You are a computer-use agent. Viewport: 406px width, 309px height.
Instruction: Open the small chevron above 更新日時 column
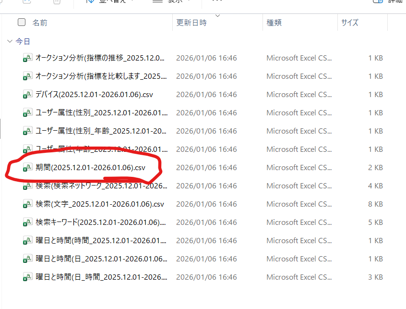pos(218,16)
